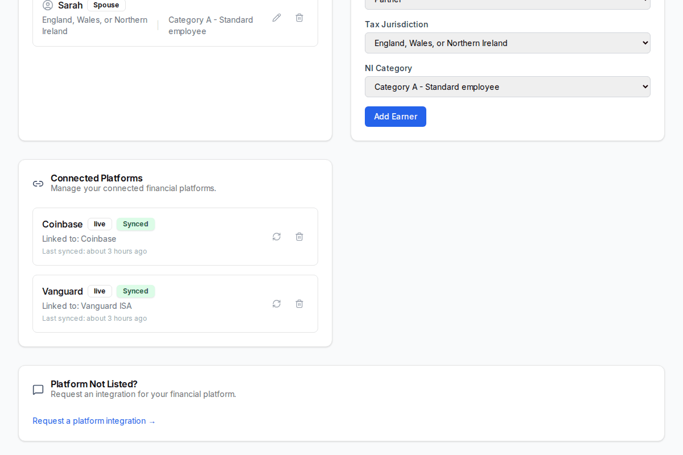Open Request a platform integration link

tap(94, 421)
